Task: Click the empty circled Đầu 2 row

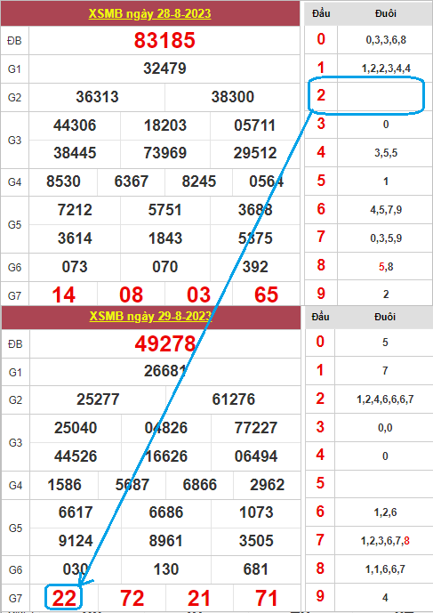Action: 366,95
